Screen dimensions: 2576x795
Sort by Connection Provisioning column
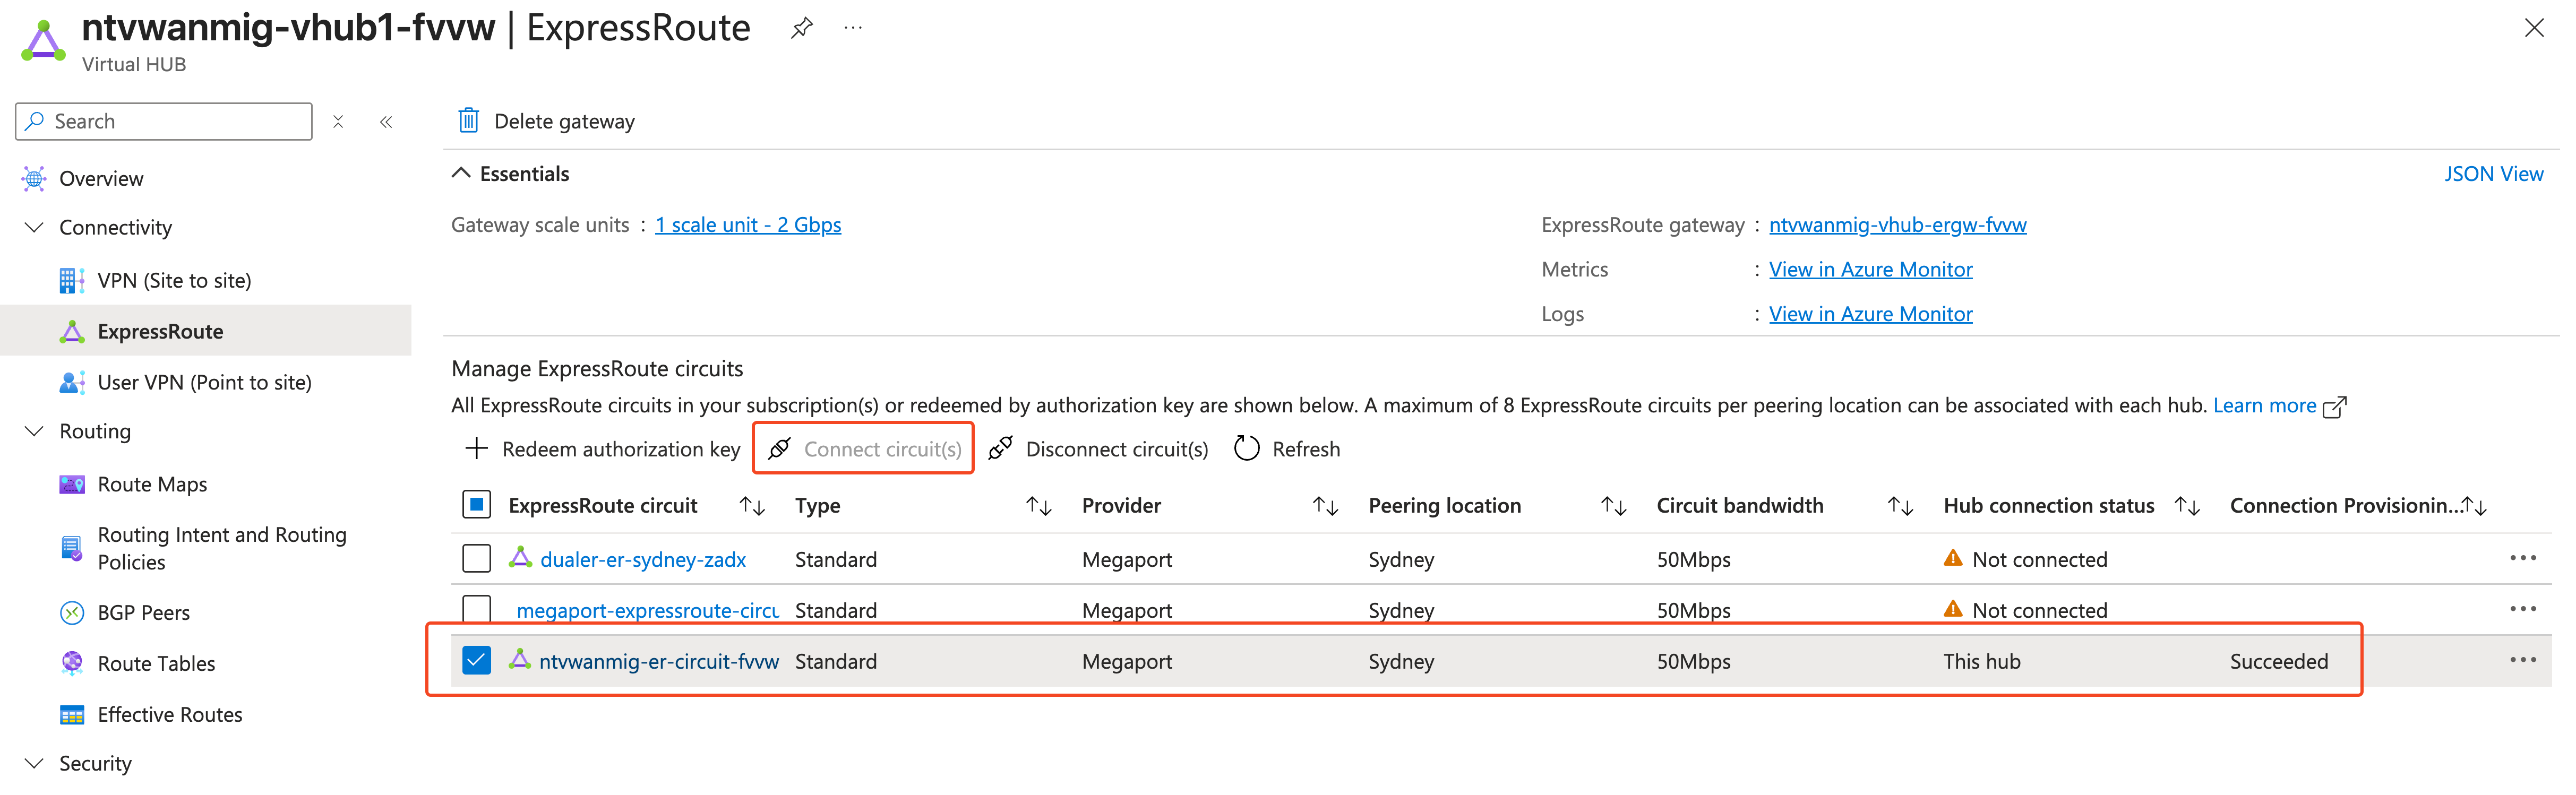click(x=2474, y=506)
